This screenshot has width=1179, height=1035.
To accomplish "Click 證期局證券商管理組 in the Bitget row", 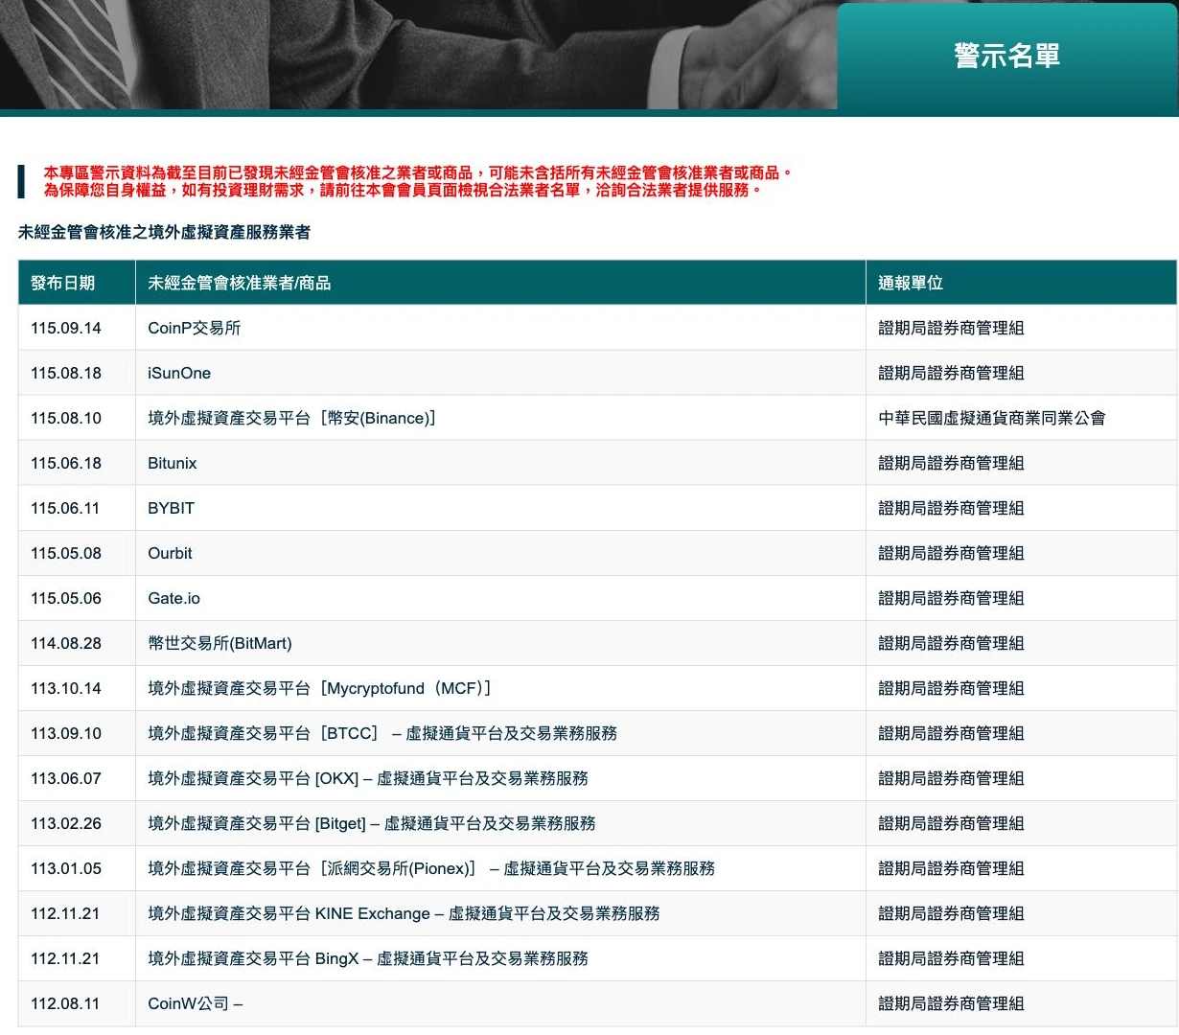I will pos(952,823).
